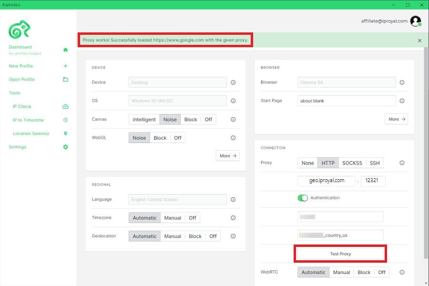Show info for the Proxy setting

tap(402, 163)
